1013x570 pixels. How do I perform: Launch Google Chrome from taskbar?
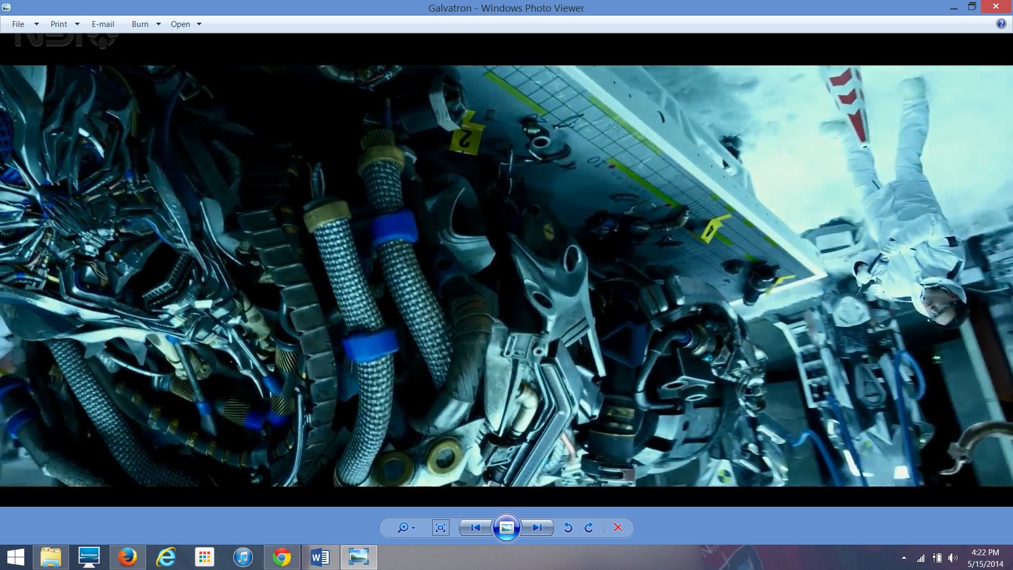pyautogui.click(x=281, y=557)
